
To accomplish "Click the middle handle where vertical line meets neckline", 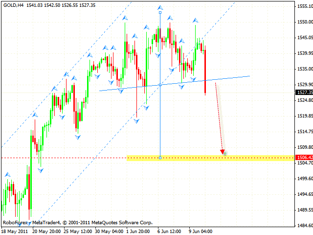I will (x=160, y=85).
